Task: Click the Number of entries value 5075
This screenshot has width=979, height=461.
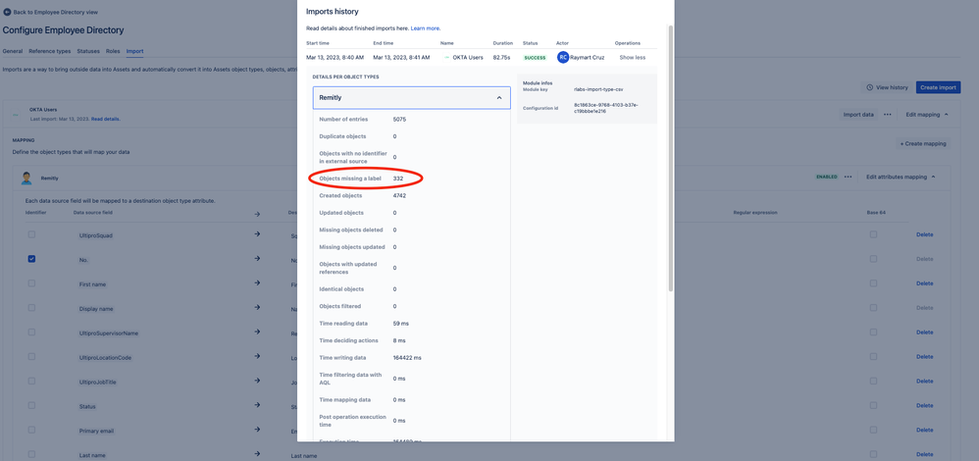Action: coord(399,120)
